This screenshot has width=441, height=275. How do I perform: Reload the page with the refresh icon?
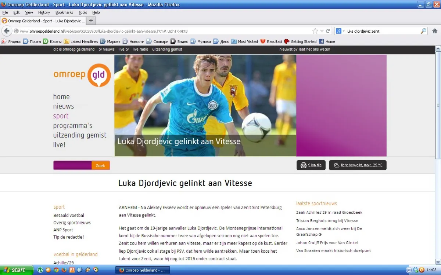[328, 31]
